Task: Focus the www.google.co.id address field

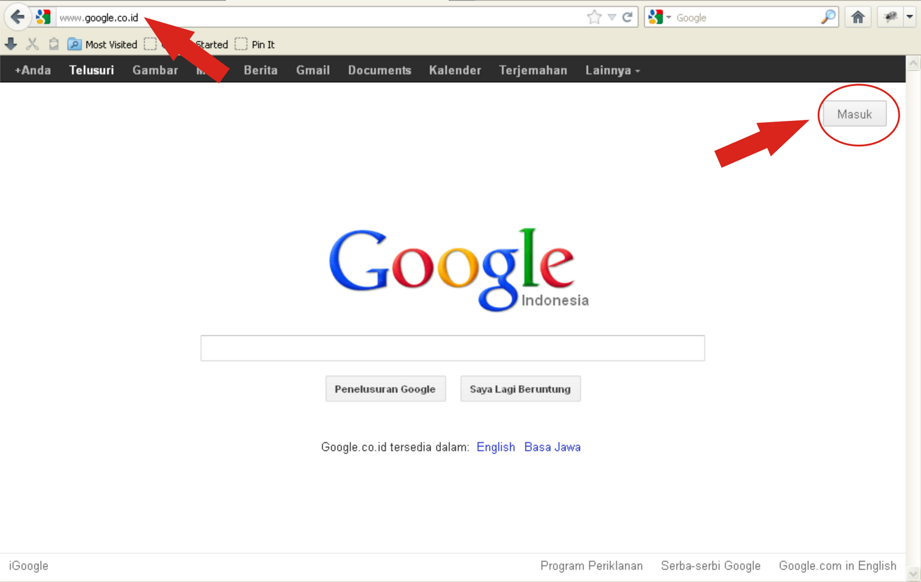Action: point(319,18)
